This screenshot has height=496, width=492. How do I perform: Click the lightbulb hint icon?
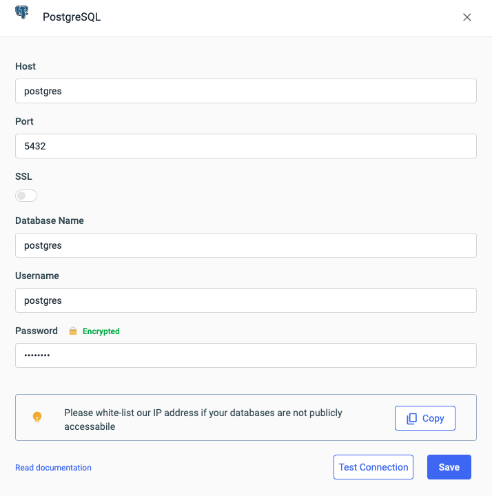coord(37,417)
